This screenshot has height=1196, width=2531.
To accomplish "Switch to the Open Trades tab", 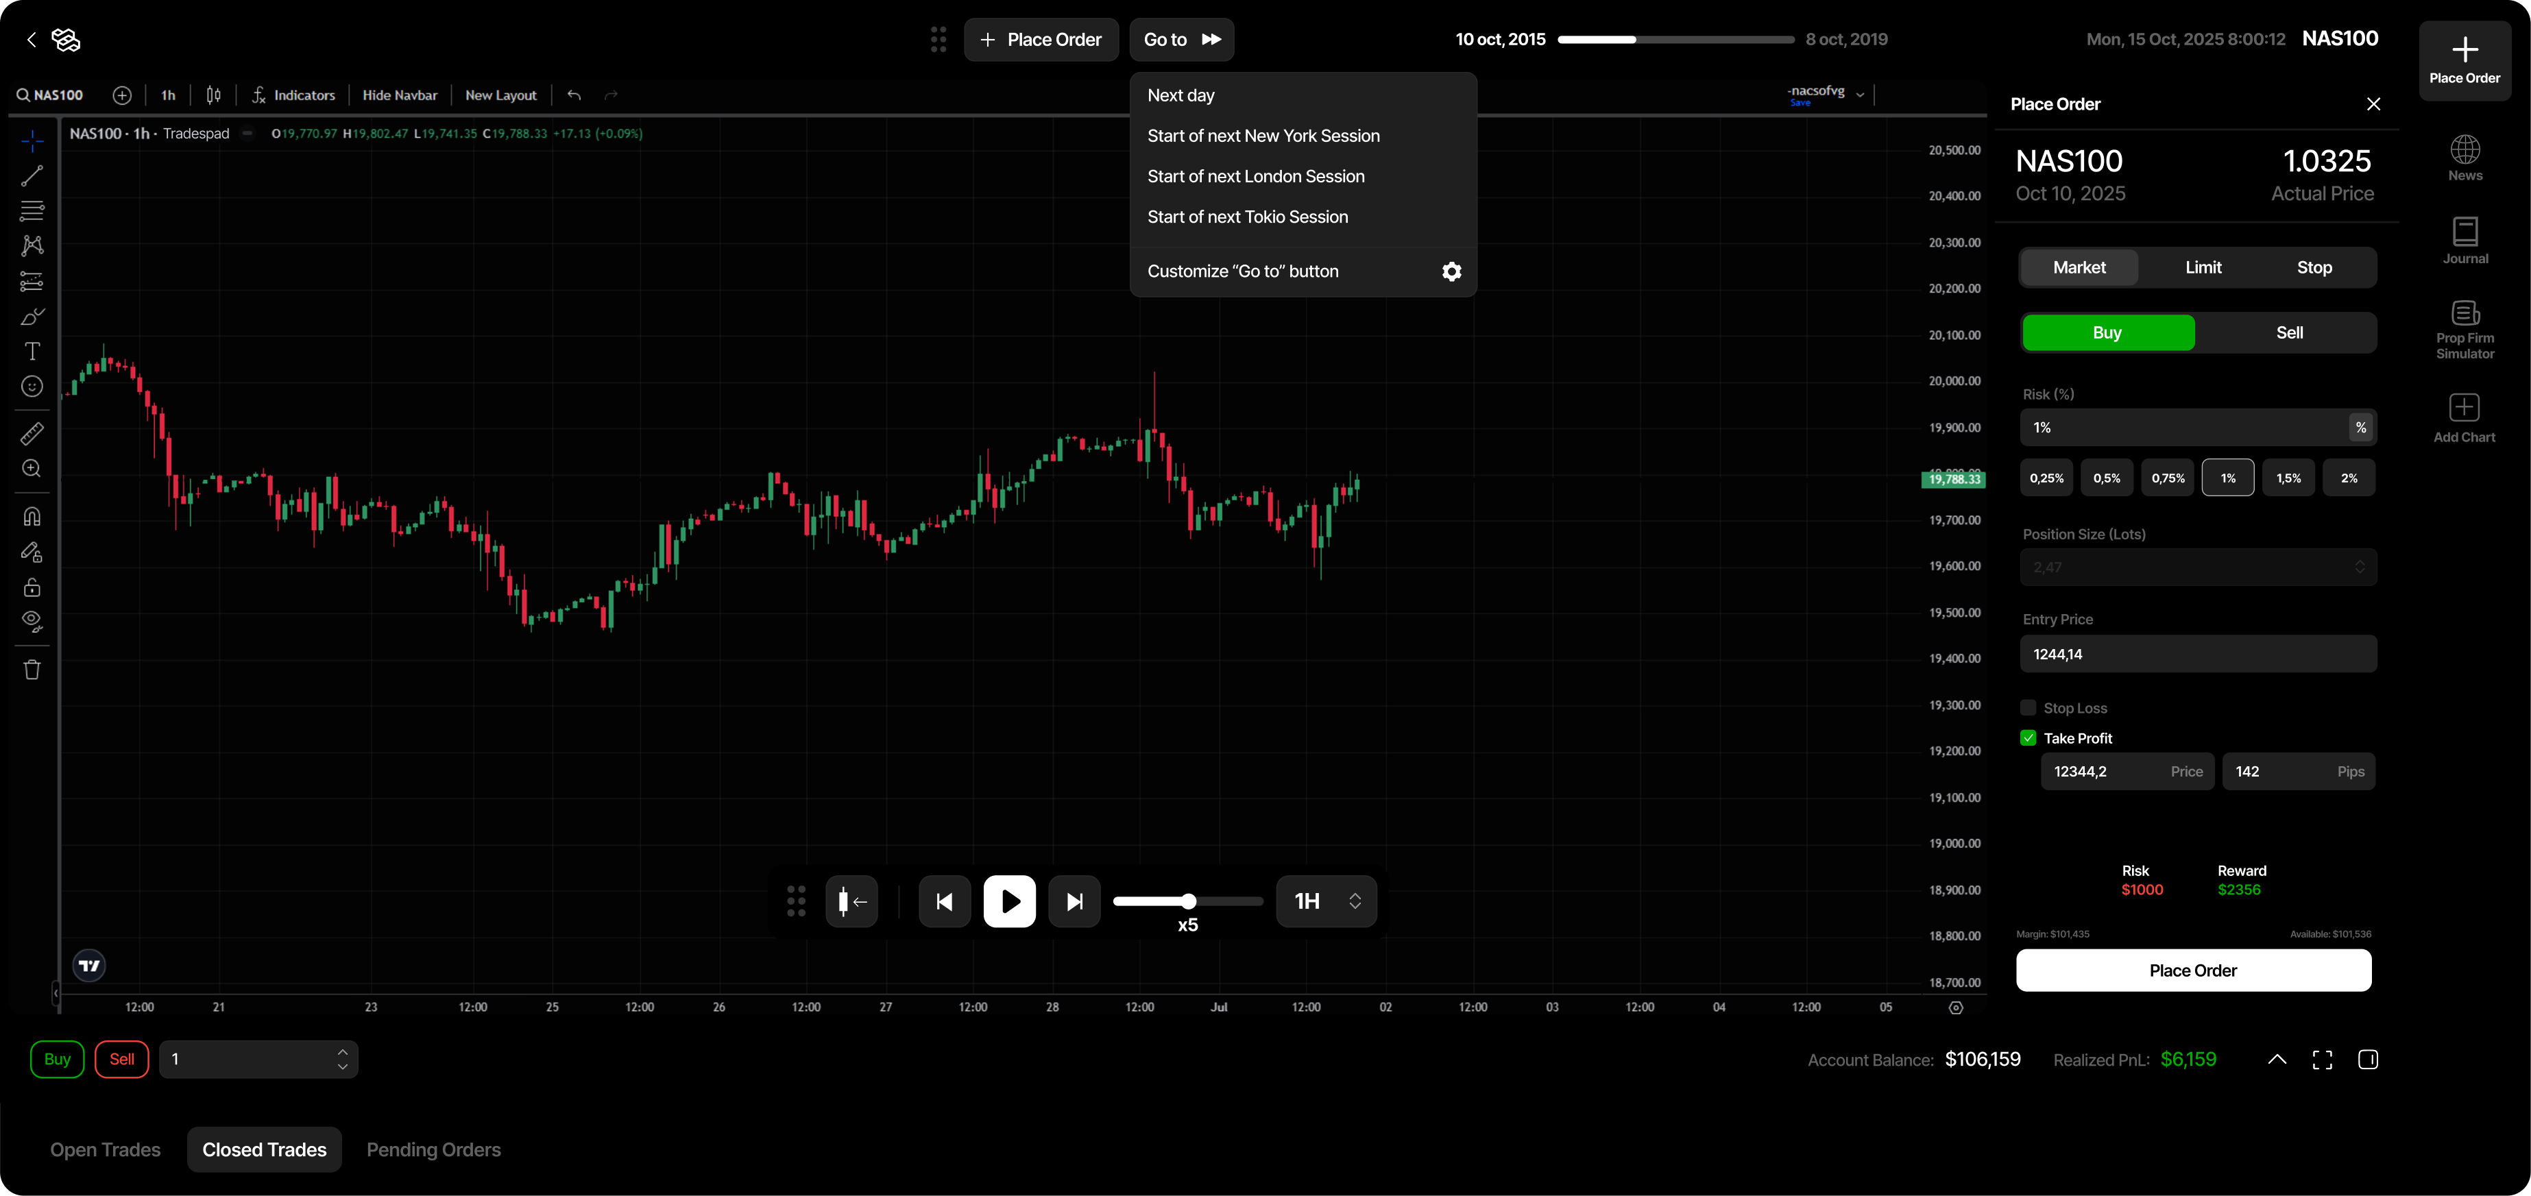I will tap(105, 1150).
